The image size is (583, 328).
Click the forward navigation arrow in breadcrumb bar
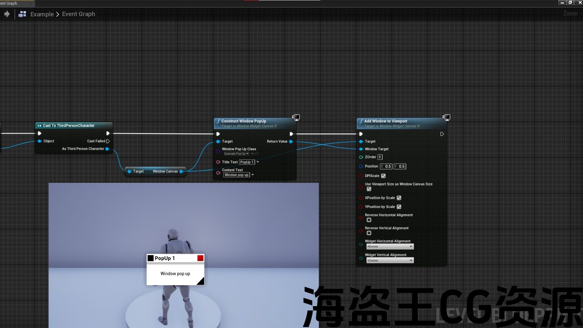click(7, 14)
